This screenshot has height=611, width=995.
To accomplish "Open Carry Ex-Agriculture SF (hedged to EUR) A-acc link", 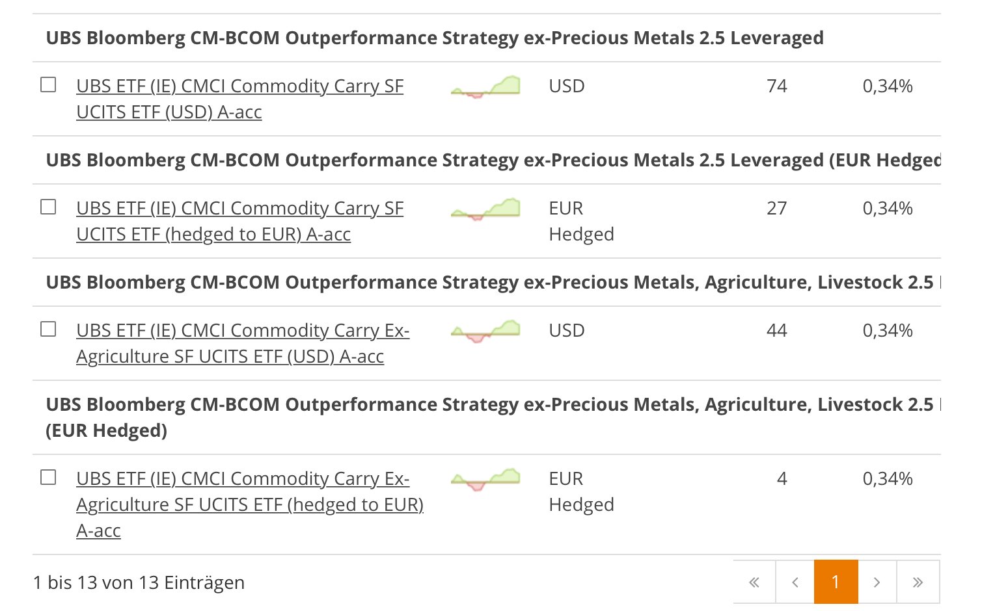I will [250, 504].
